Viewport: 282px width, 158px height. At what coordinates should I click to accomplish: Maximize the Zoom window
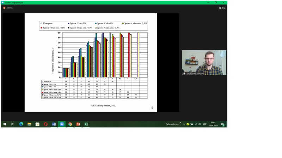coord(216,2)
